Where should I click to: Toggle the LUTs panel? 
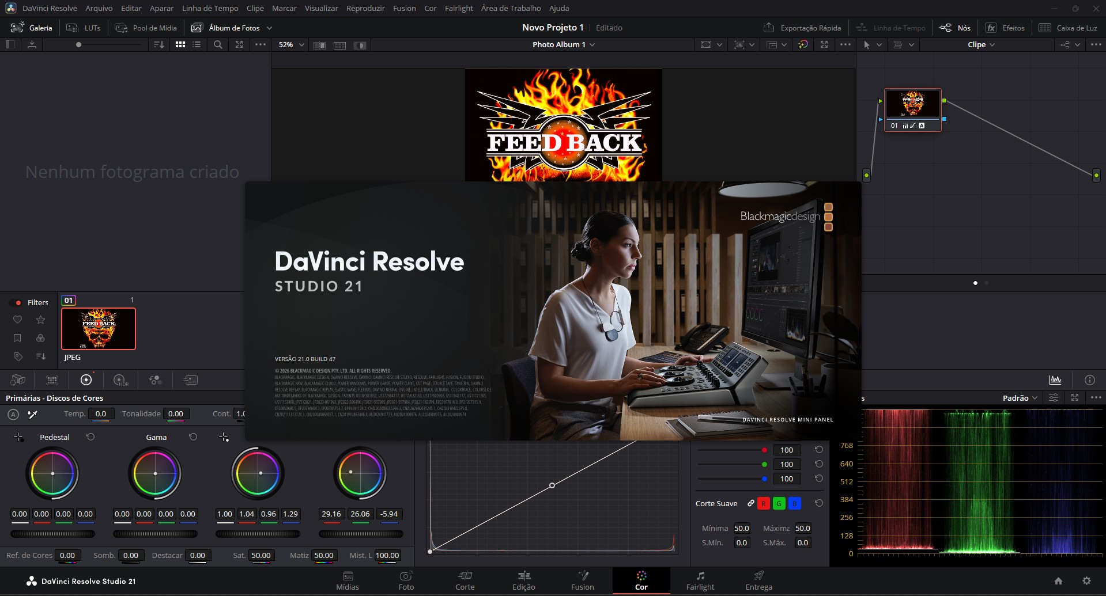(x=84, y=28)
